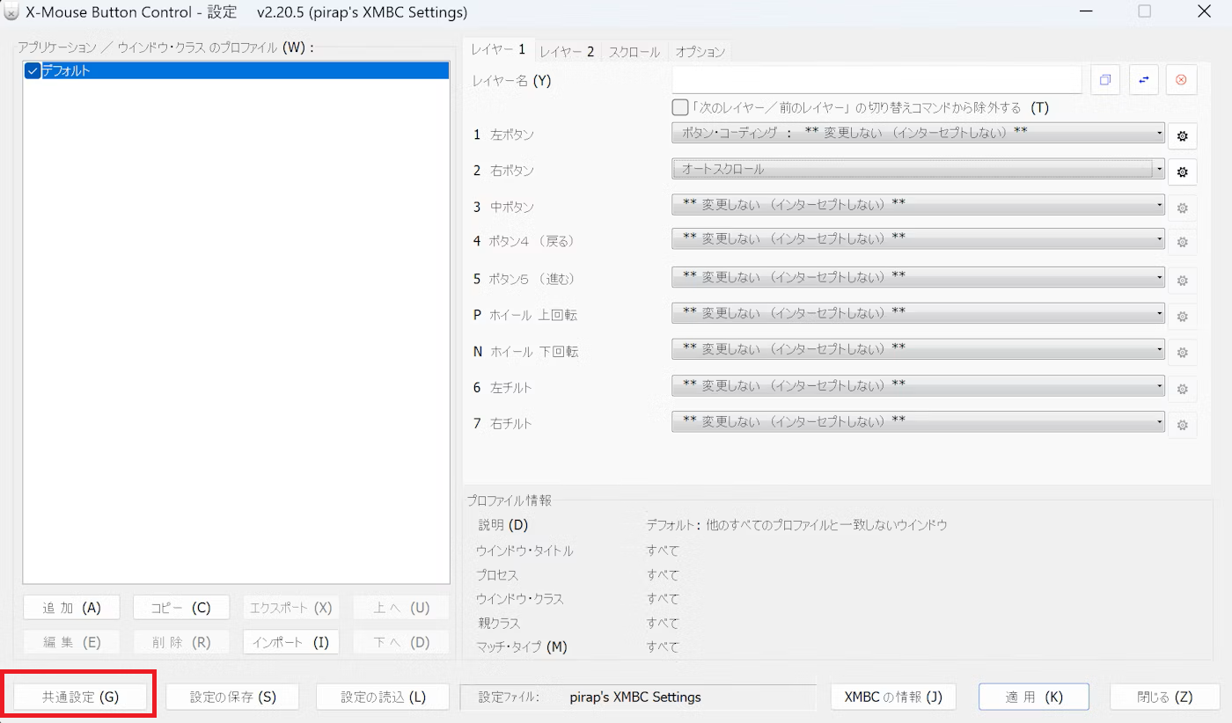The width and height of the screenshot is (1232, 723).
Task: Click the gear icon beside ボタン5 (進む)
Action: pos(1182,281)
